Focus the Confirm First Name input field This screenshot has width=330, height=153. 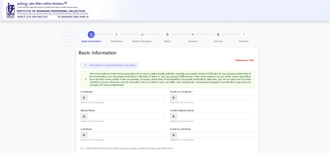[216, 98]
